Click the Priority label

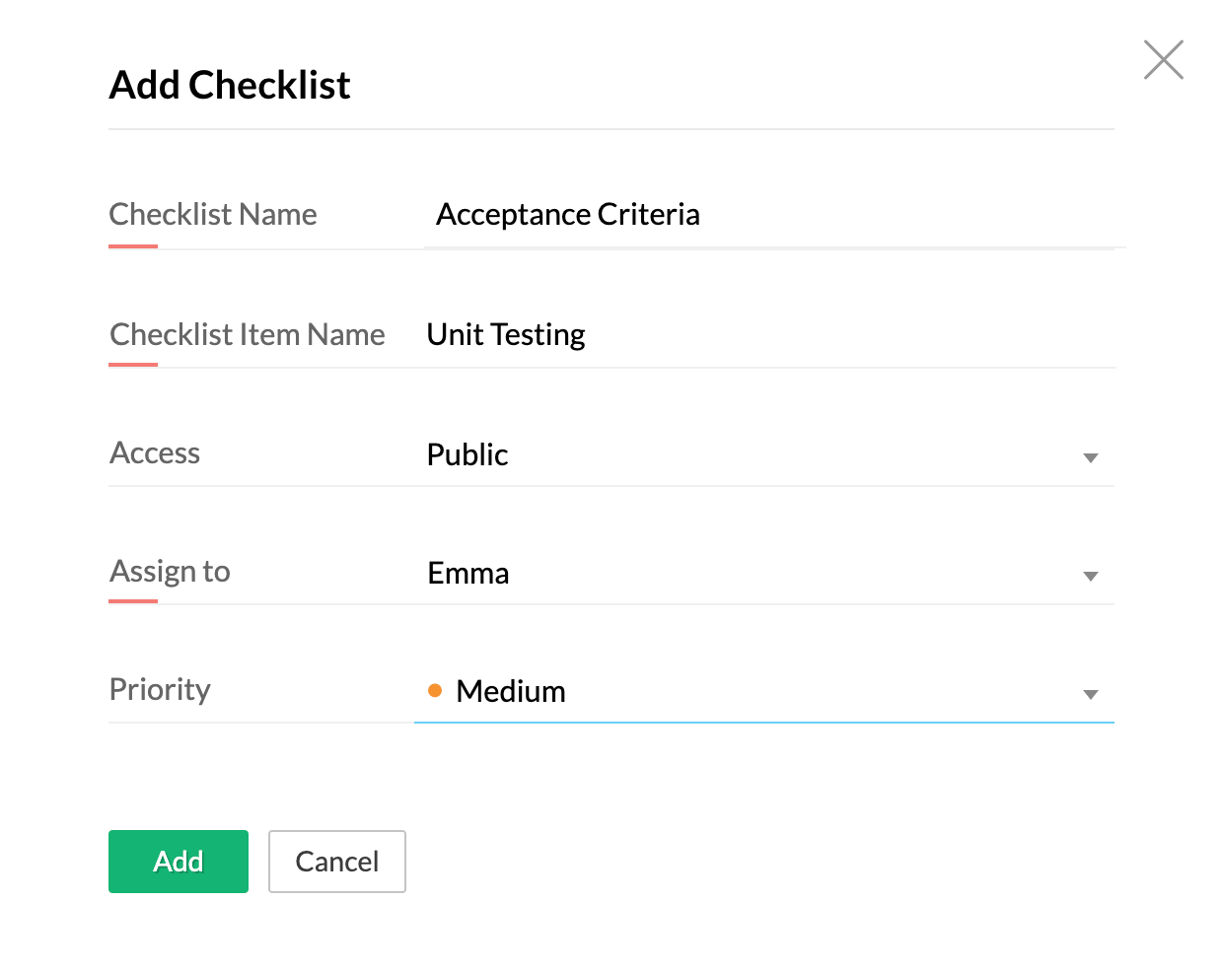pos(160,690)
